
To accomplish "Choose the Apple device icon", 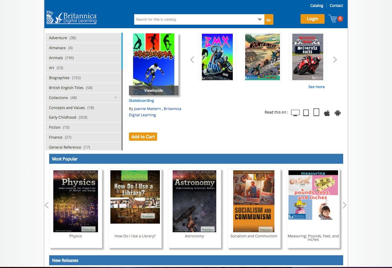I will point(327,113).
